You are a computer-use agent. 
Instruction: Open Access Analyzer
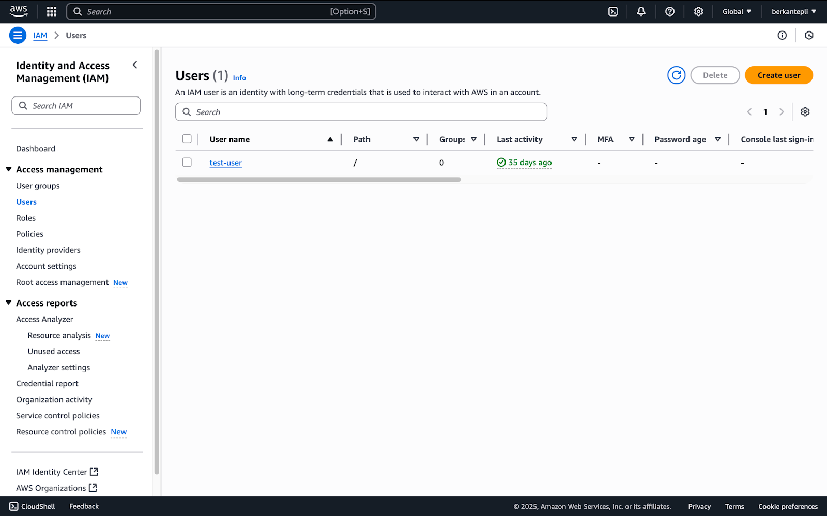coord(44,319)
